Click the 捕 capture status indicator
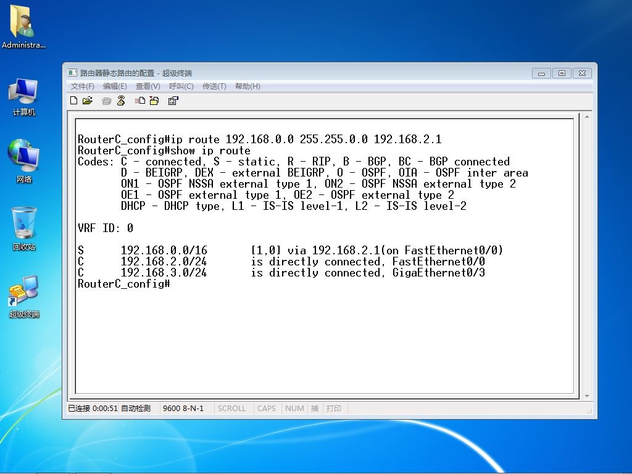This screenshot has height=474, width=632. (315, 409)
